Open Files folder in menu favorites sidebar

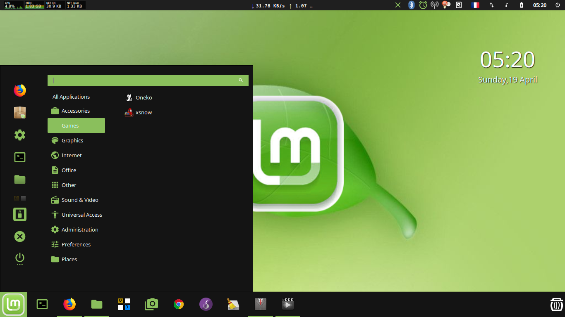click(x=20, y=180)
